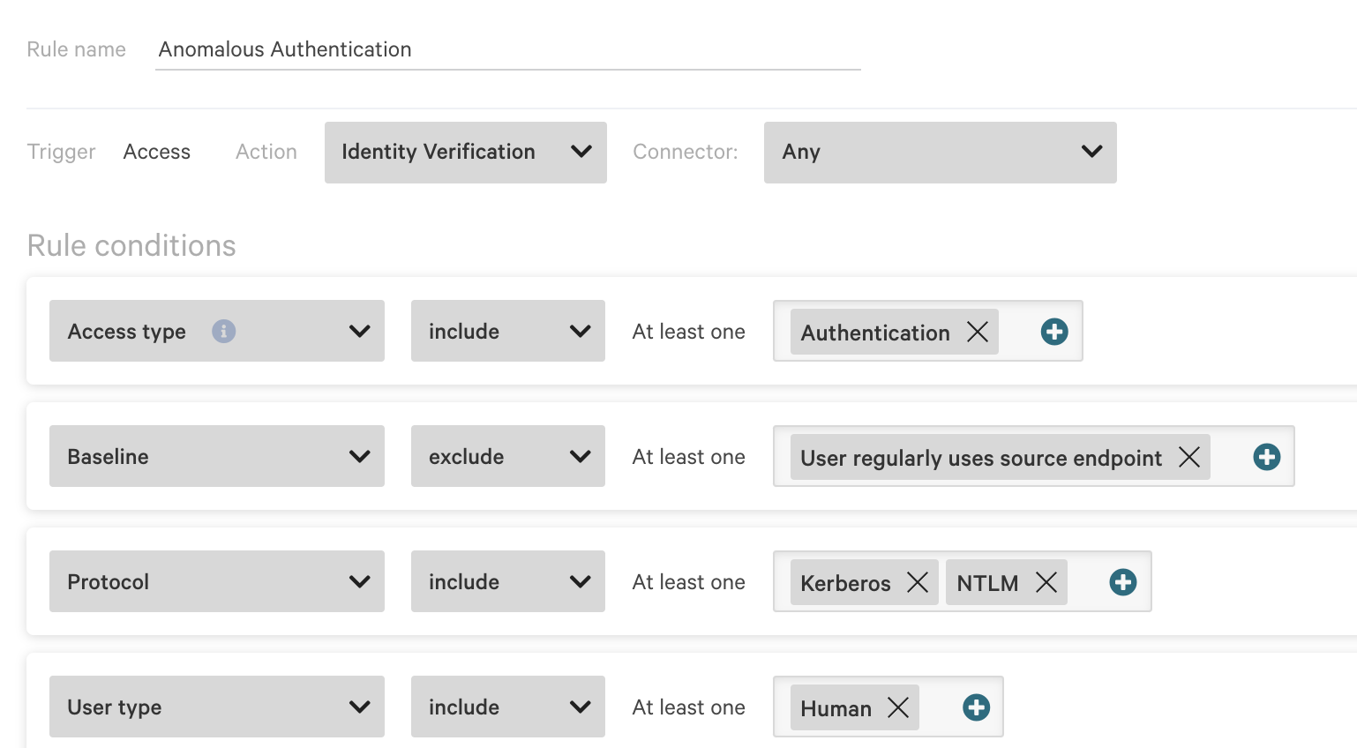
Task: Remove the Authentication tag
Action: click(977, 332)
